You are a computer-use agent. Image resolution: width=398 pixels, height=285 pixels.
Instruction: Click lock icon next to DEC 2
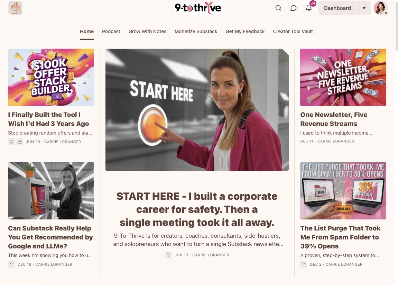click(304, 265)
